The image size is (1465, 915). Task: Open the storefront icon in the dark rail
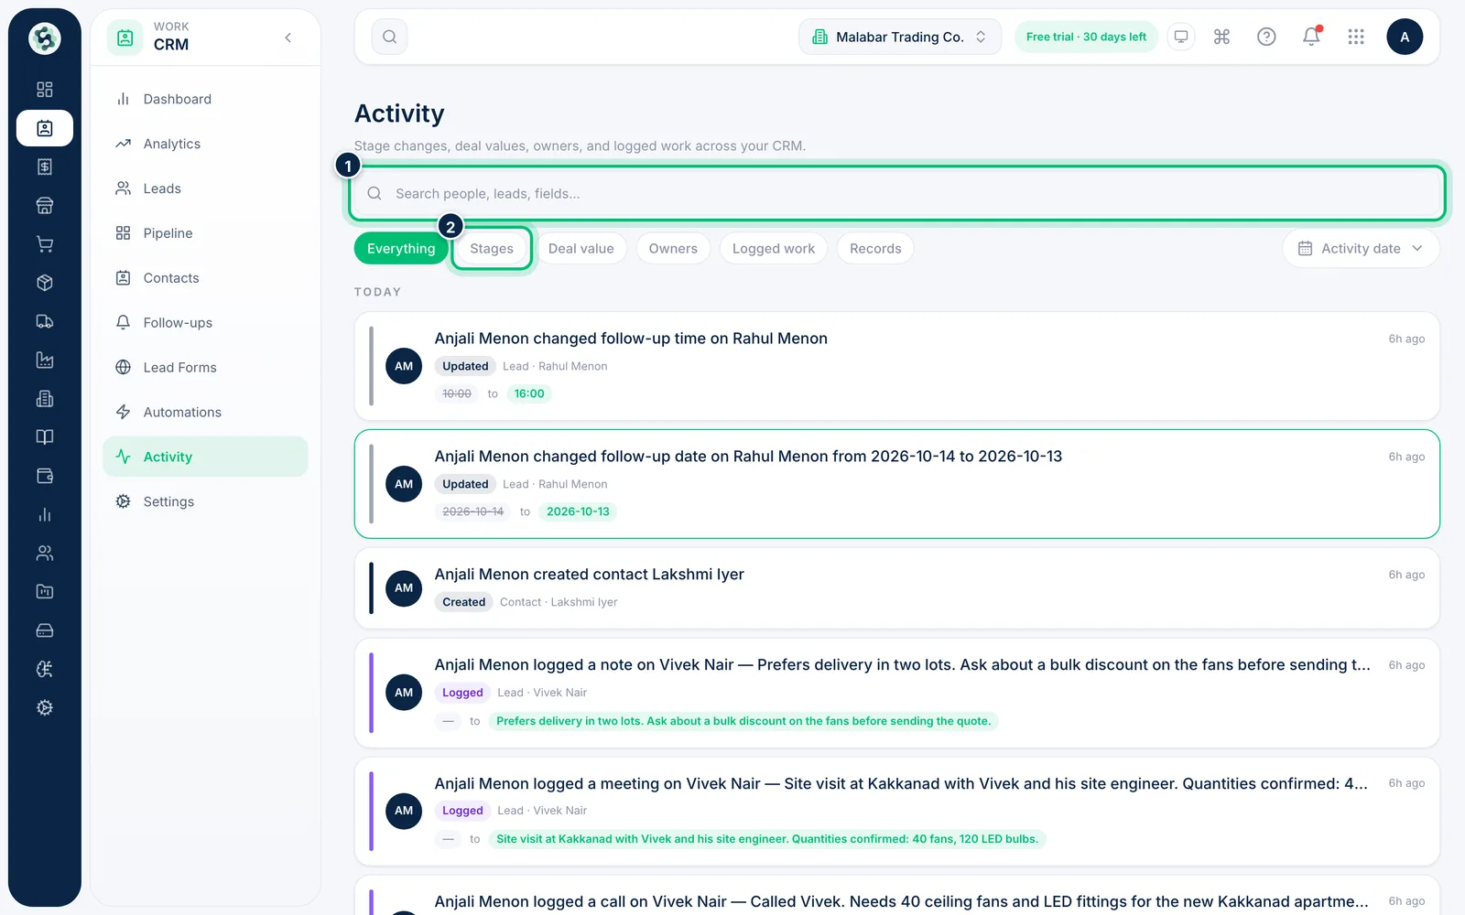(44, 205)
